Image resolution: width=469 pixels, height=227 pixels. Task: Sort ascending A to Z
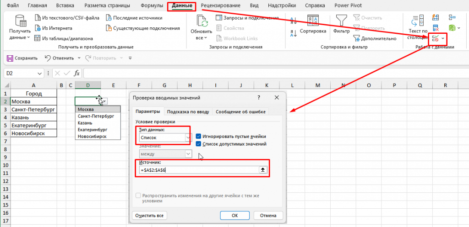pos(294,21)
